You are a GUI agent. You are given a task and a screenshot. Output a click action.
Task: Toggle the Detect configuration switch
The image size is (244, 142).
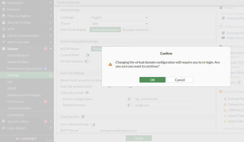pos(130,99)
